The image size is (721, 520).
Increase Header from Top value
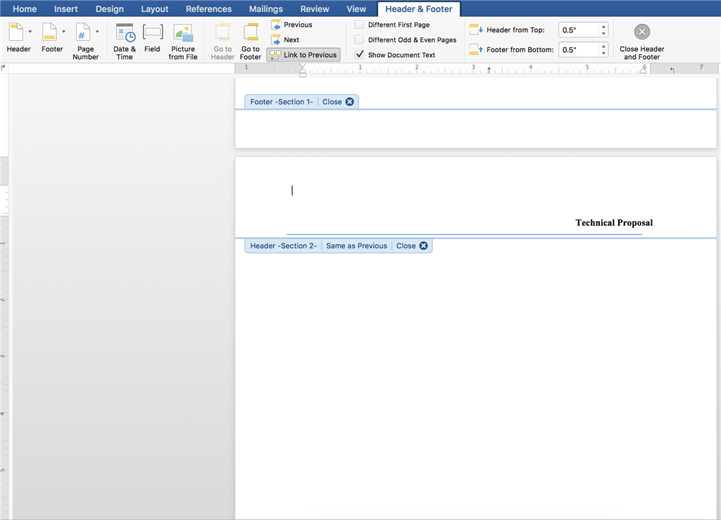coord(603,27)
